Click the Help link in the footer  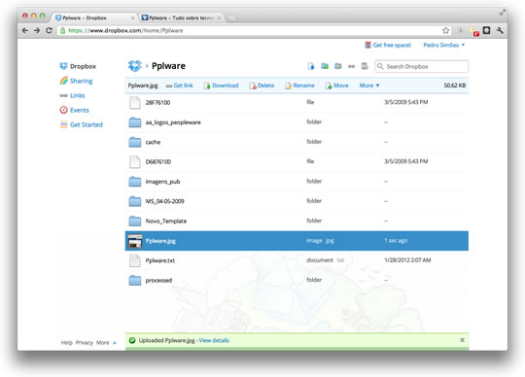[x=67, y=343]
